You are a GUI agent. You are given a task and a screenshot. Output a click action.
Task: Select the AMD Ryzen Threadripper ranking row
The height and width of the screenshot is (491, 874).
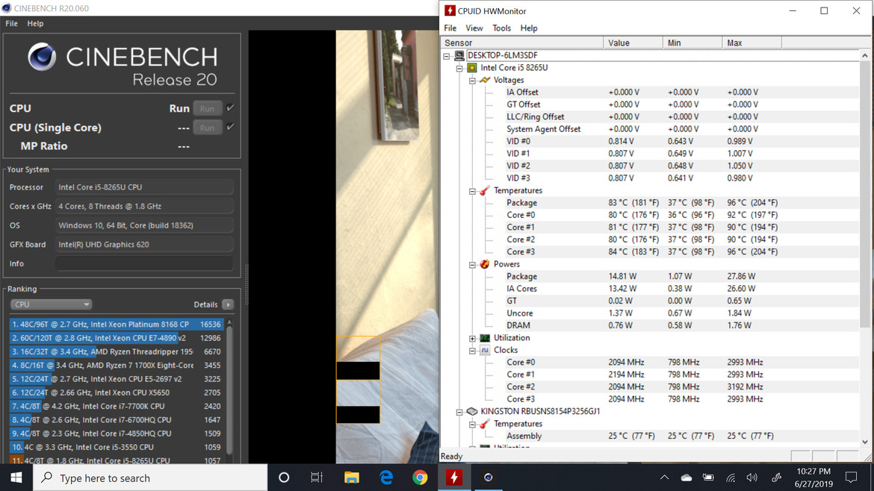(117, 351)
